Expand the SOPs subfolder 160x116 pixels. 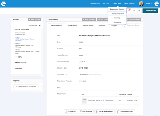[x=20, y=57]
